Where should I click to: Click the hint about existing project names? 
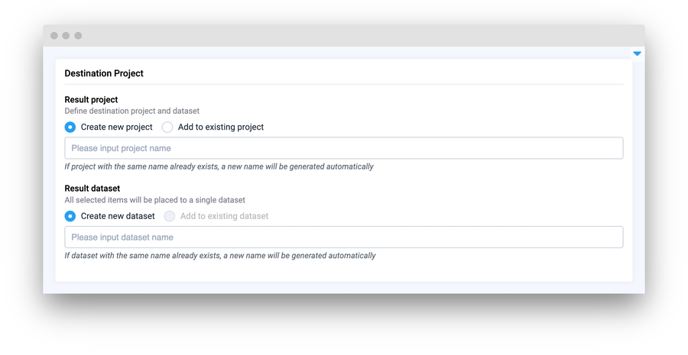click(x=219, y=166)
